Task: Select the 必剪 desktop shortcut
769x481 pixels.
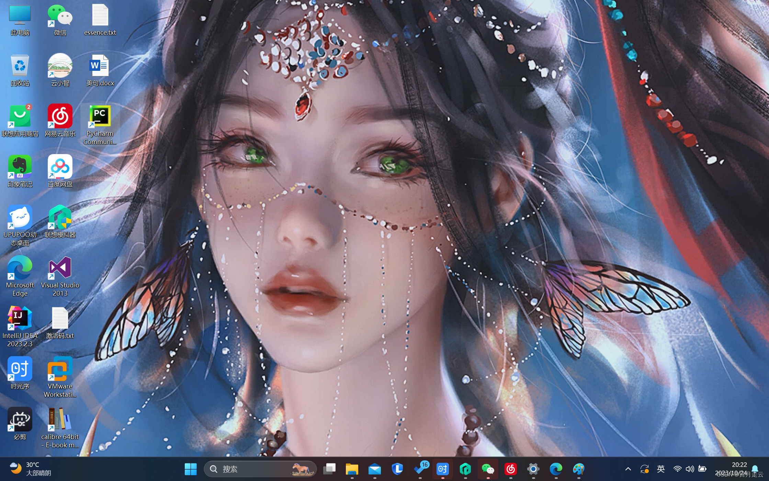Action: click(20, 419)
